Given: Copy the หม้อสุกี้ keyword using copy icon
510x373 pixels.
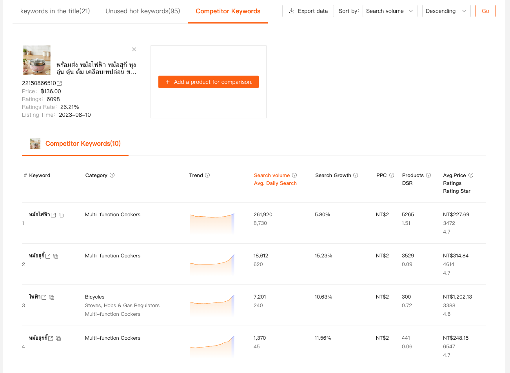Looking at the screenshot, I should coord(56,256).
